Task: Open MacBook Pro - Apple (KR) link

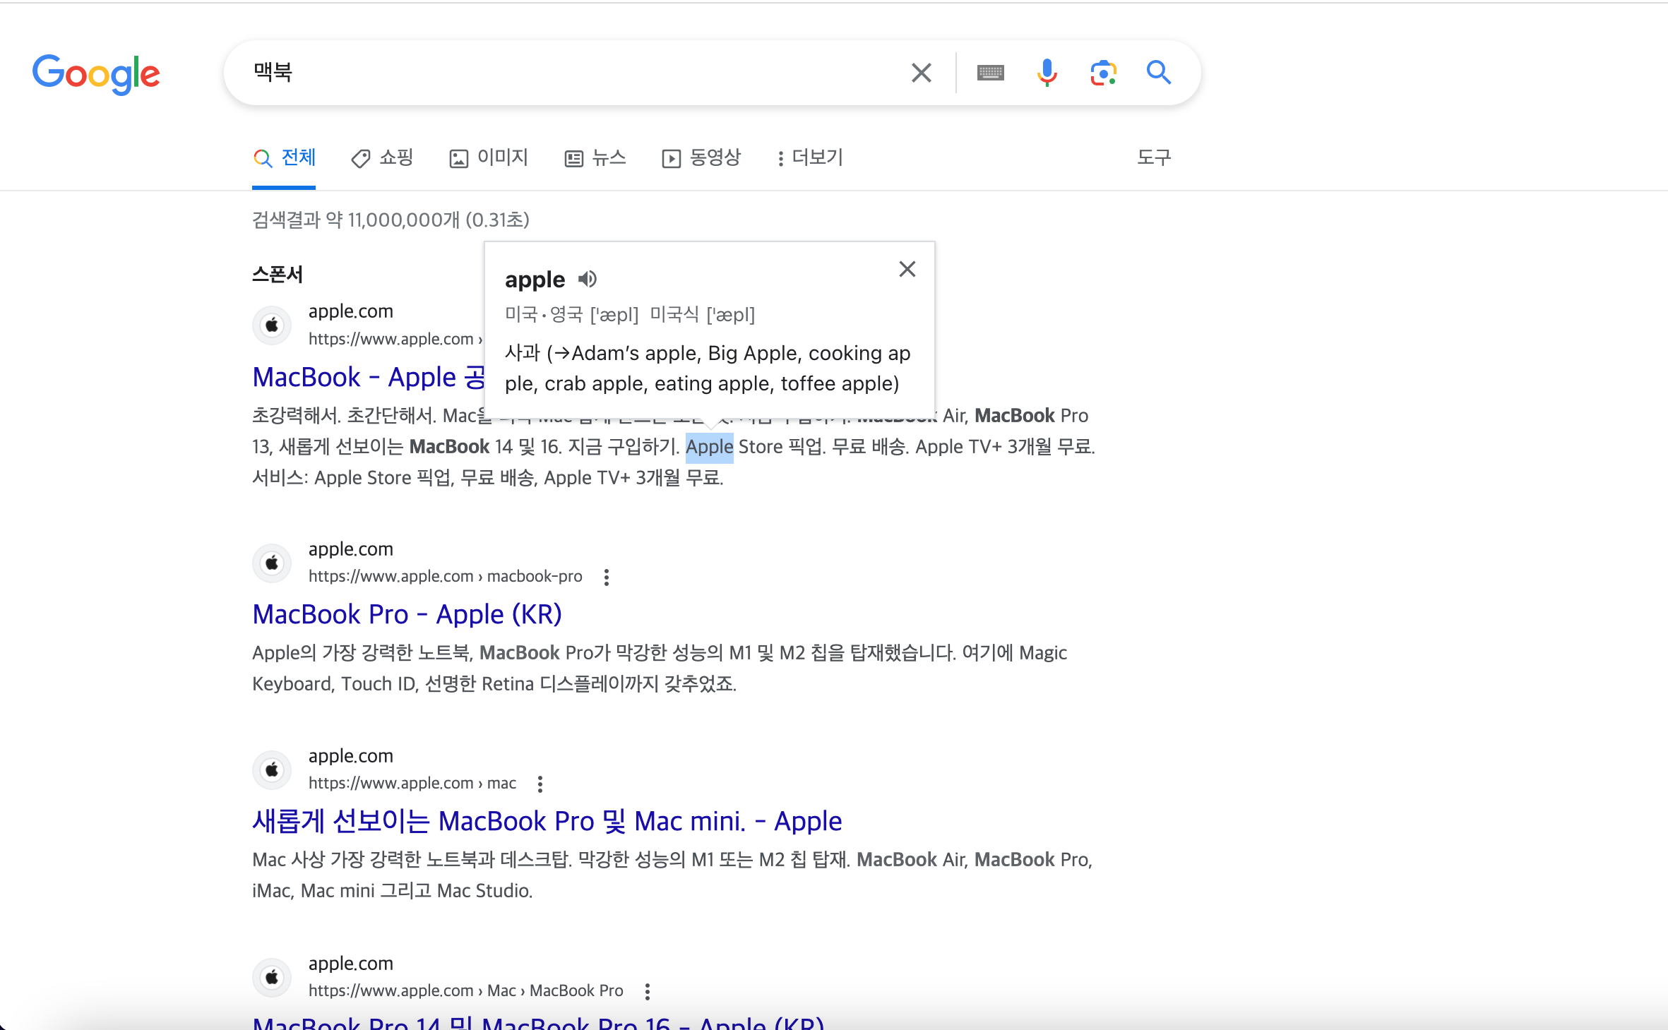Action: [x=407, y=614]
